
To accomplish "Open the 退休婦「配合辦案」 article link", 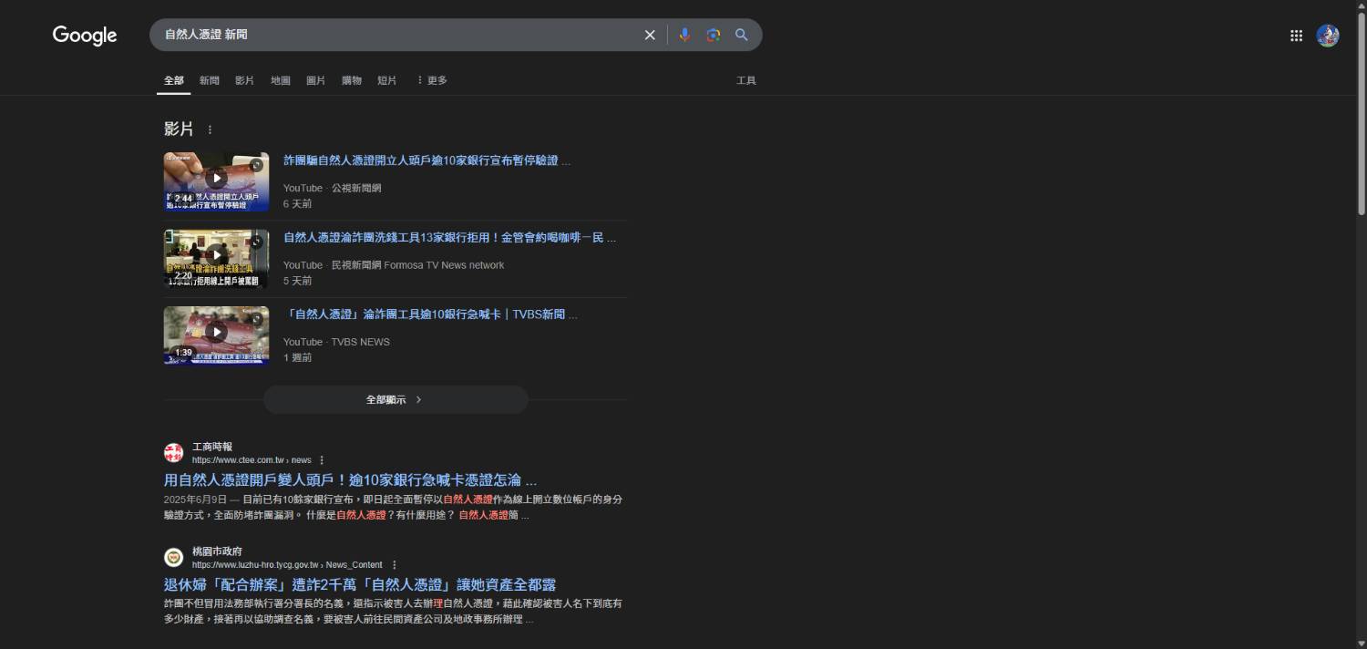I will [x=360, y=584].
